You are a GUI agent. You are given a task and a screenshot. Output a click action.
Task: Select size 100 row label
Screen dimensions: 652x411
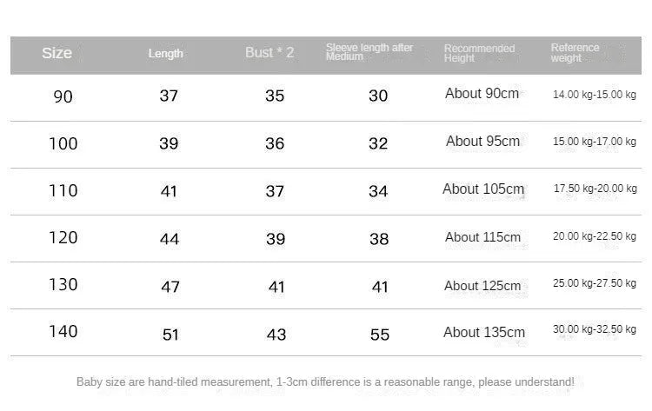click(x=63, y=143)
